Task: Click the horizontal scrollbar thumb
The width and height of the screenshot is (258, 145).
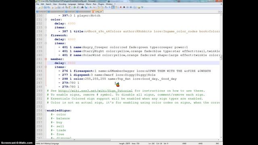Action: [74, 140]
